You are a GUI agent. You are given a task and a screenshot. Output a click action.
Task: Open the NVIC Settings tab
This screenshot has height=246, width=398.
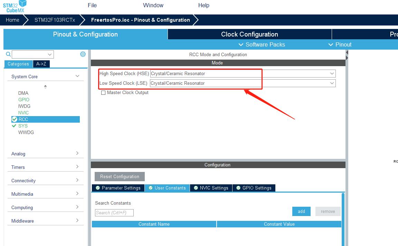pyautogui.click(x=211, y=188)
